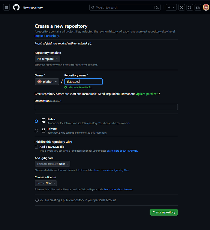Expand the piethor owner dropdown
Image resolution: width=210 pixels, height=230 pixels.
(47, 82)
